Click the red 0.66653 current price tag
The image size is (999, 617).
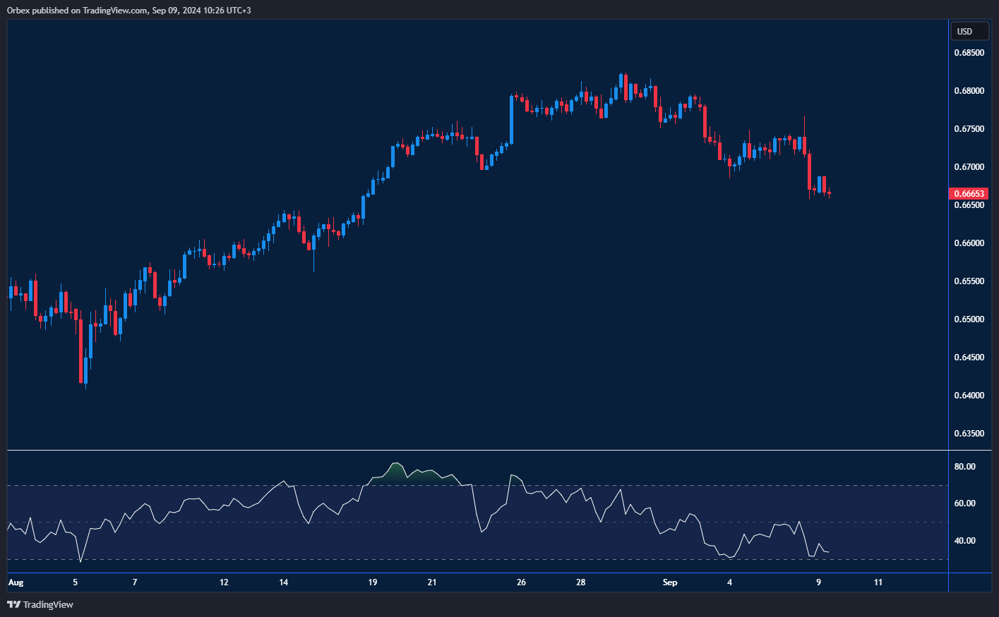point(969,193)
